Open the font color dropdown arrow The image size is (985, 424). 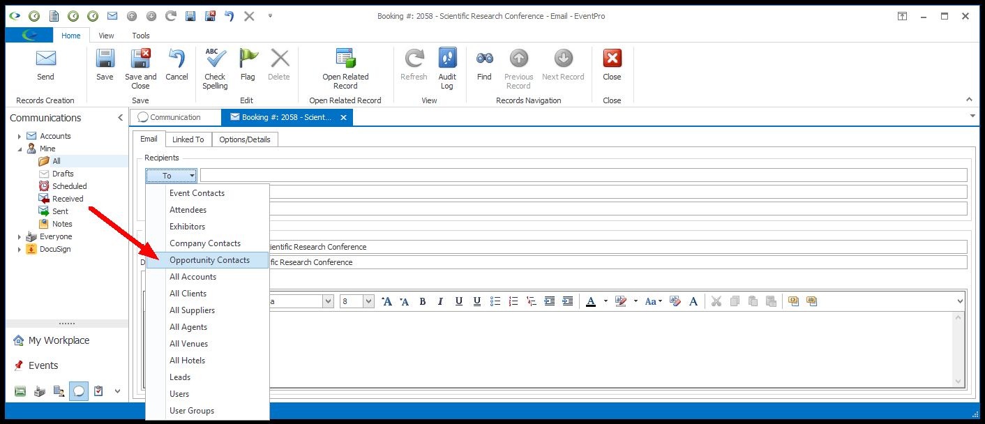[606, 301]
